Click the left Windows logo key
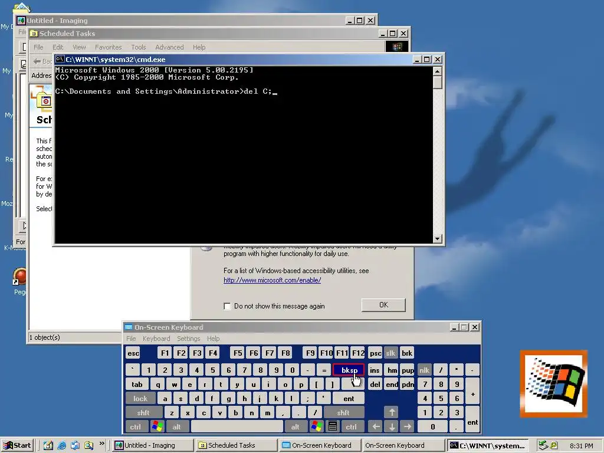Viewport: 604px width, 453px height. pos(157,427)
